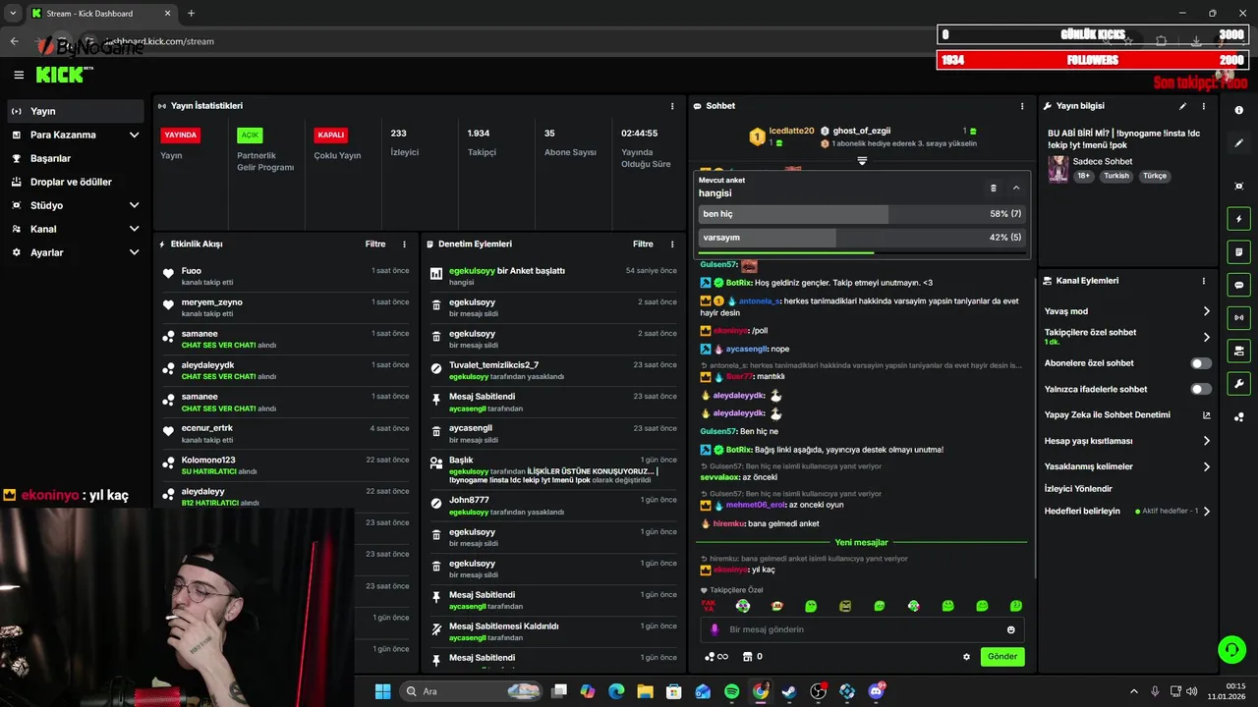This screenshot has width=1258, height=707.
Task: Open Kanal Eylemleri three-dot menu
Action: coord(1203,281)
